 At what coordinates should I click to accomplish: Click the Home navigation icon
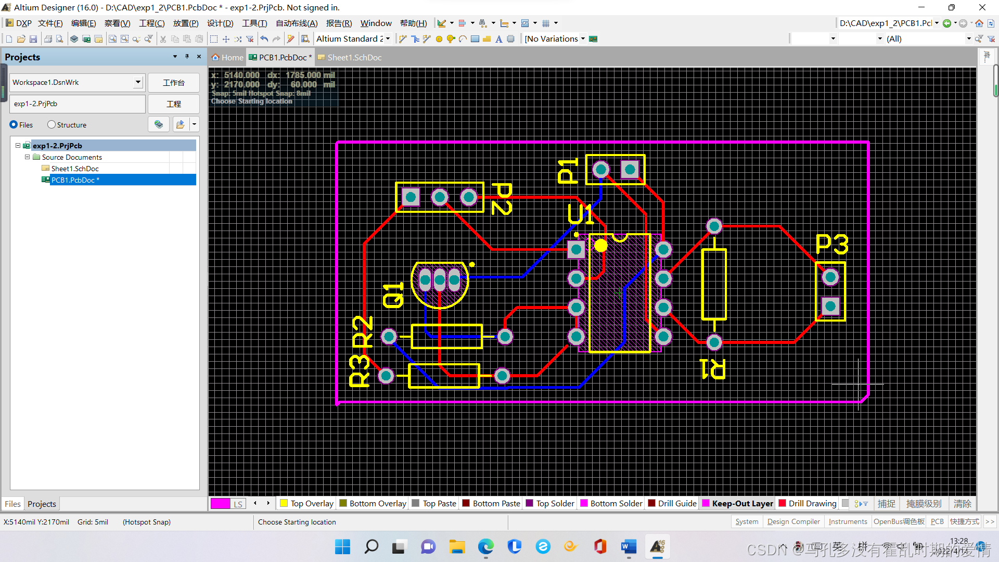pos(979,23)
